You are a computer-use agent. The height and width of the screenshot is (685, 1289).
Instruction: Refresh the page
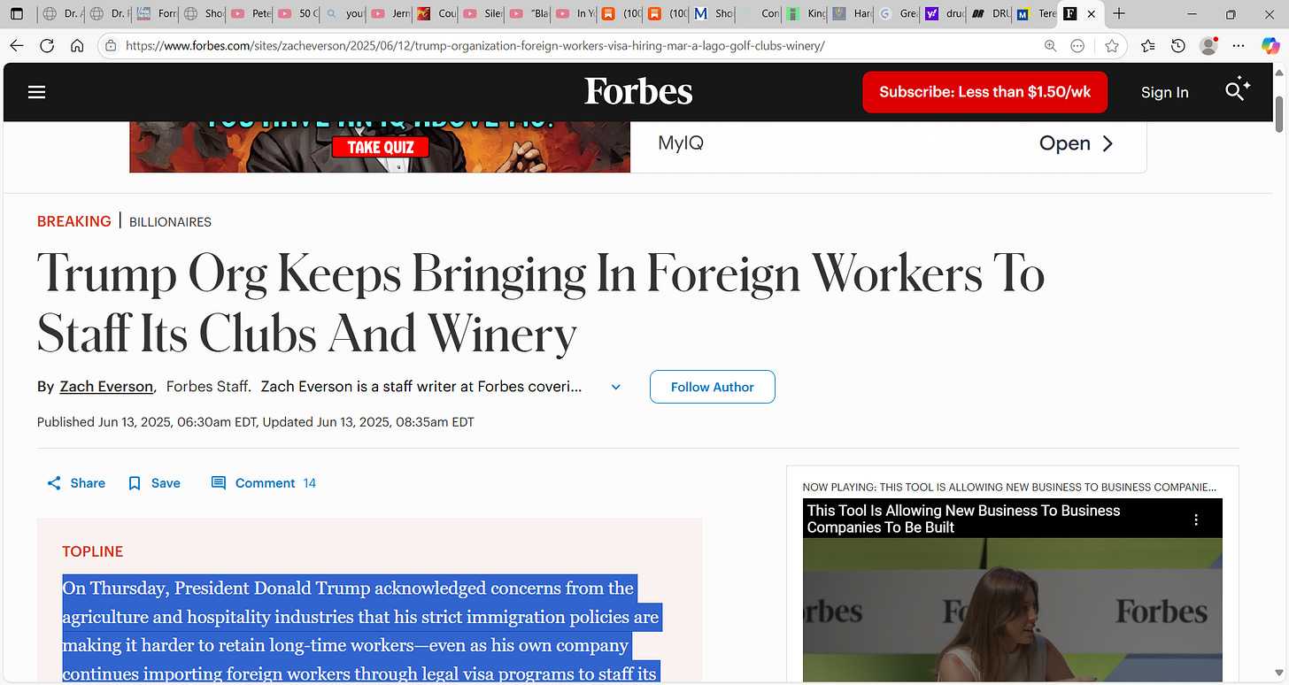click(47, 46)
